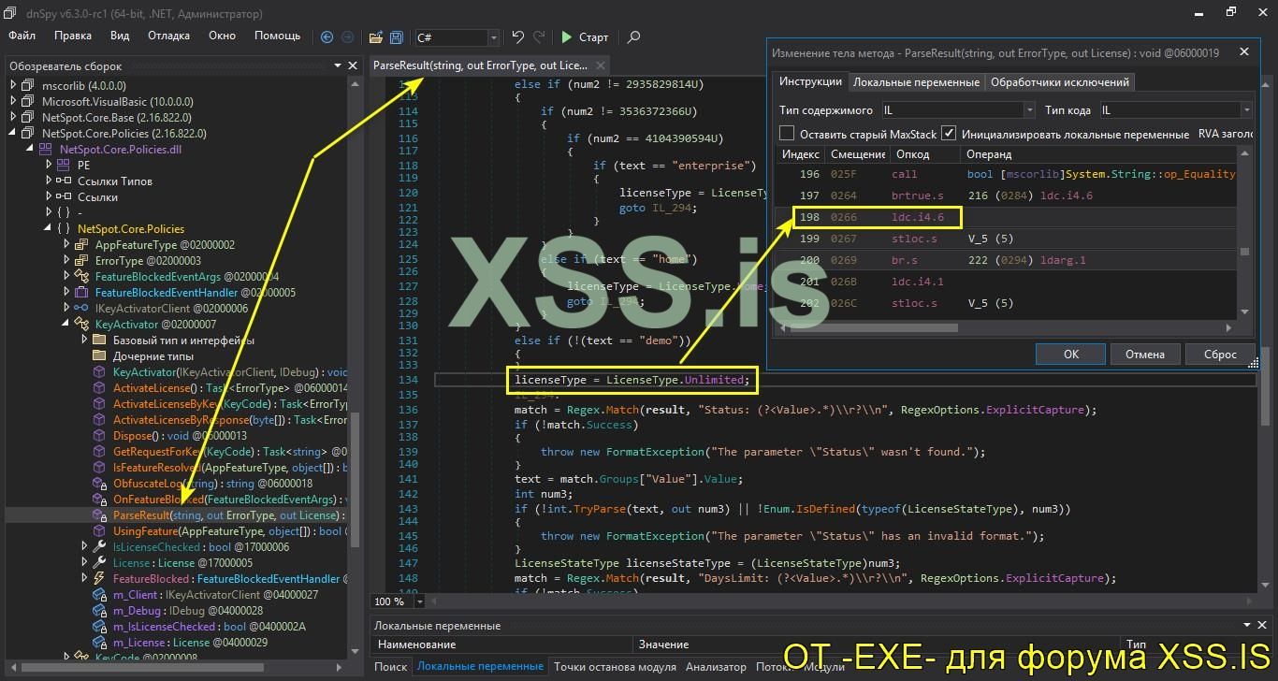1278x681 pixels.
Task: Open the Помощь menu
Action: (278, 36)
